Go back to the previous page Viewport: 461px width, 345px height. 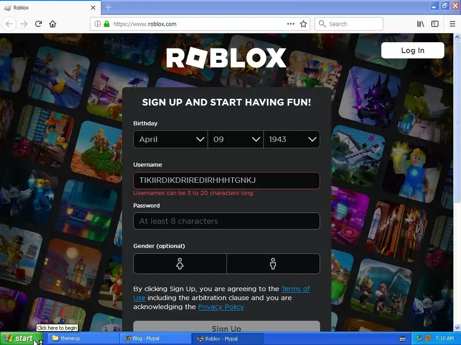9,24
